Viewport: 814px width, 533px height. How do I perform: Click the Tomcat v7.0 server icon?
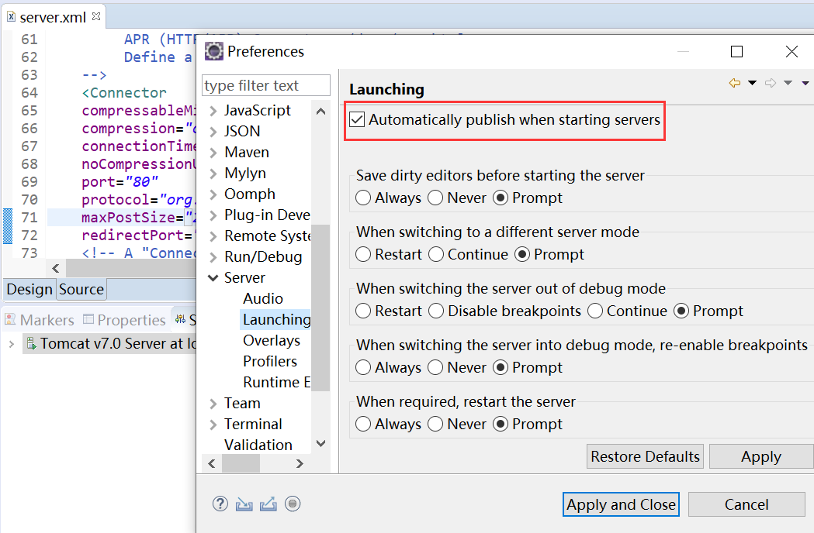[x=31, y=343]
